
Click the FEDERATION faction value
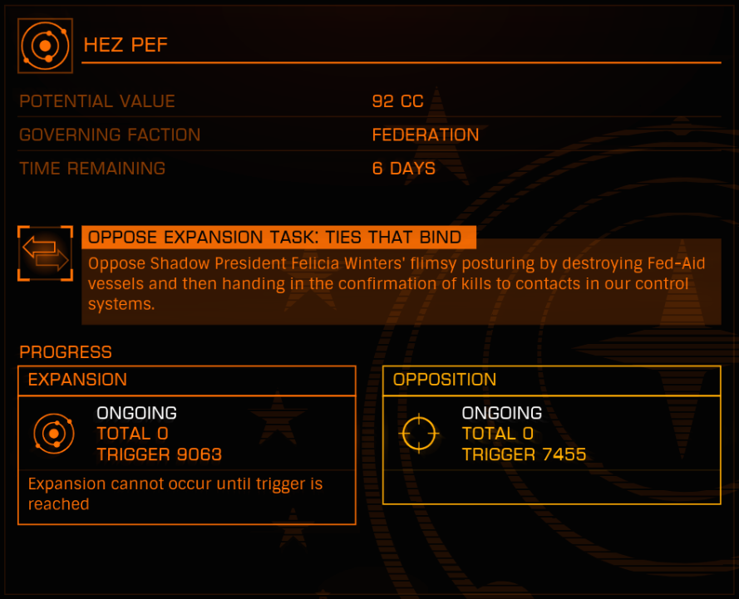(426, 135)
